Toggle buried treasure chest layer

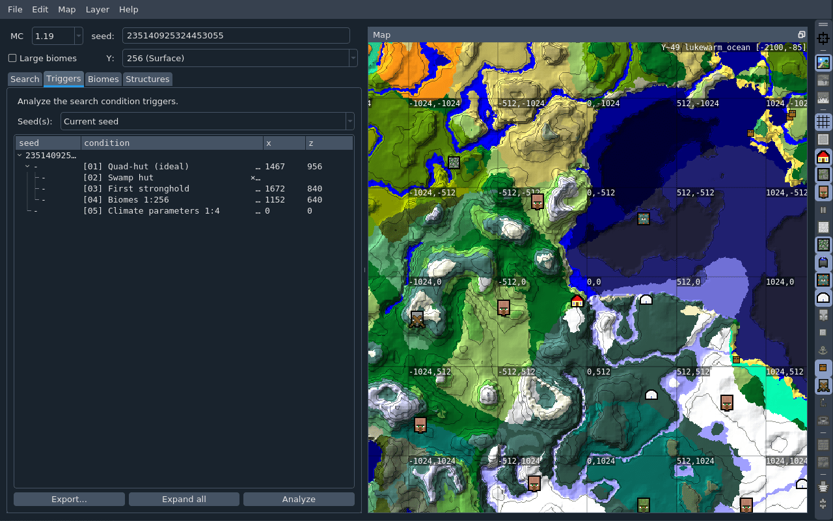tap(823, 368)
